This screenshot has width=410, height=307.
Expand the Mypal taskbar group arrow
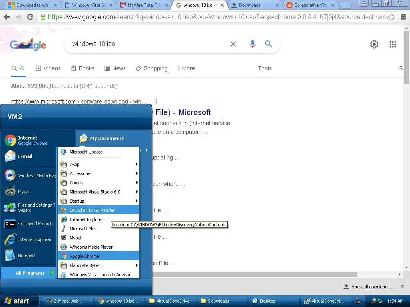91,301
